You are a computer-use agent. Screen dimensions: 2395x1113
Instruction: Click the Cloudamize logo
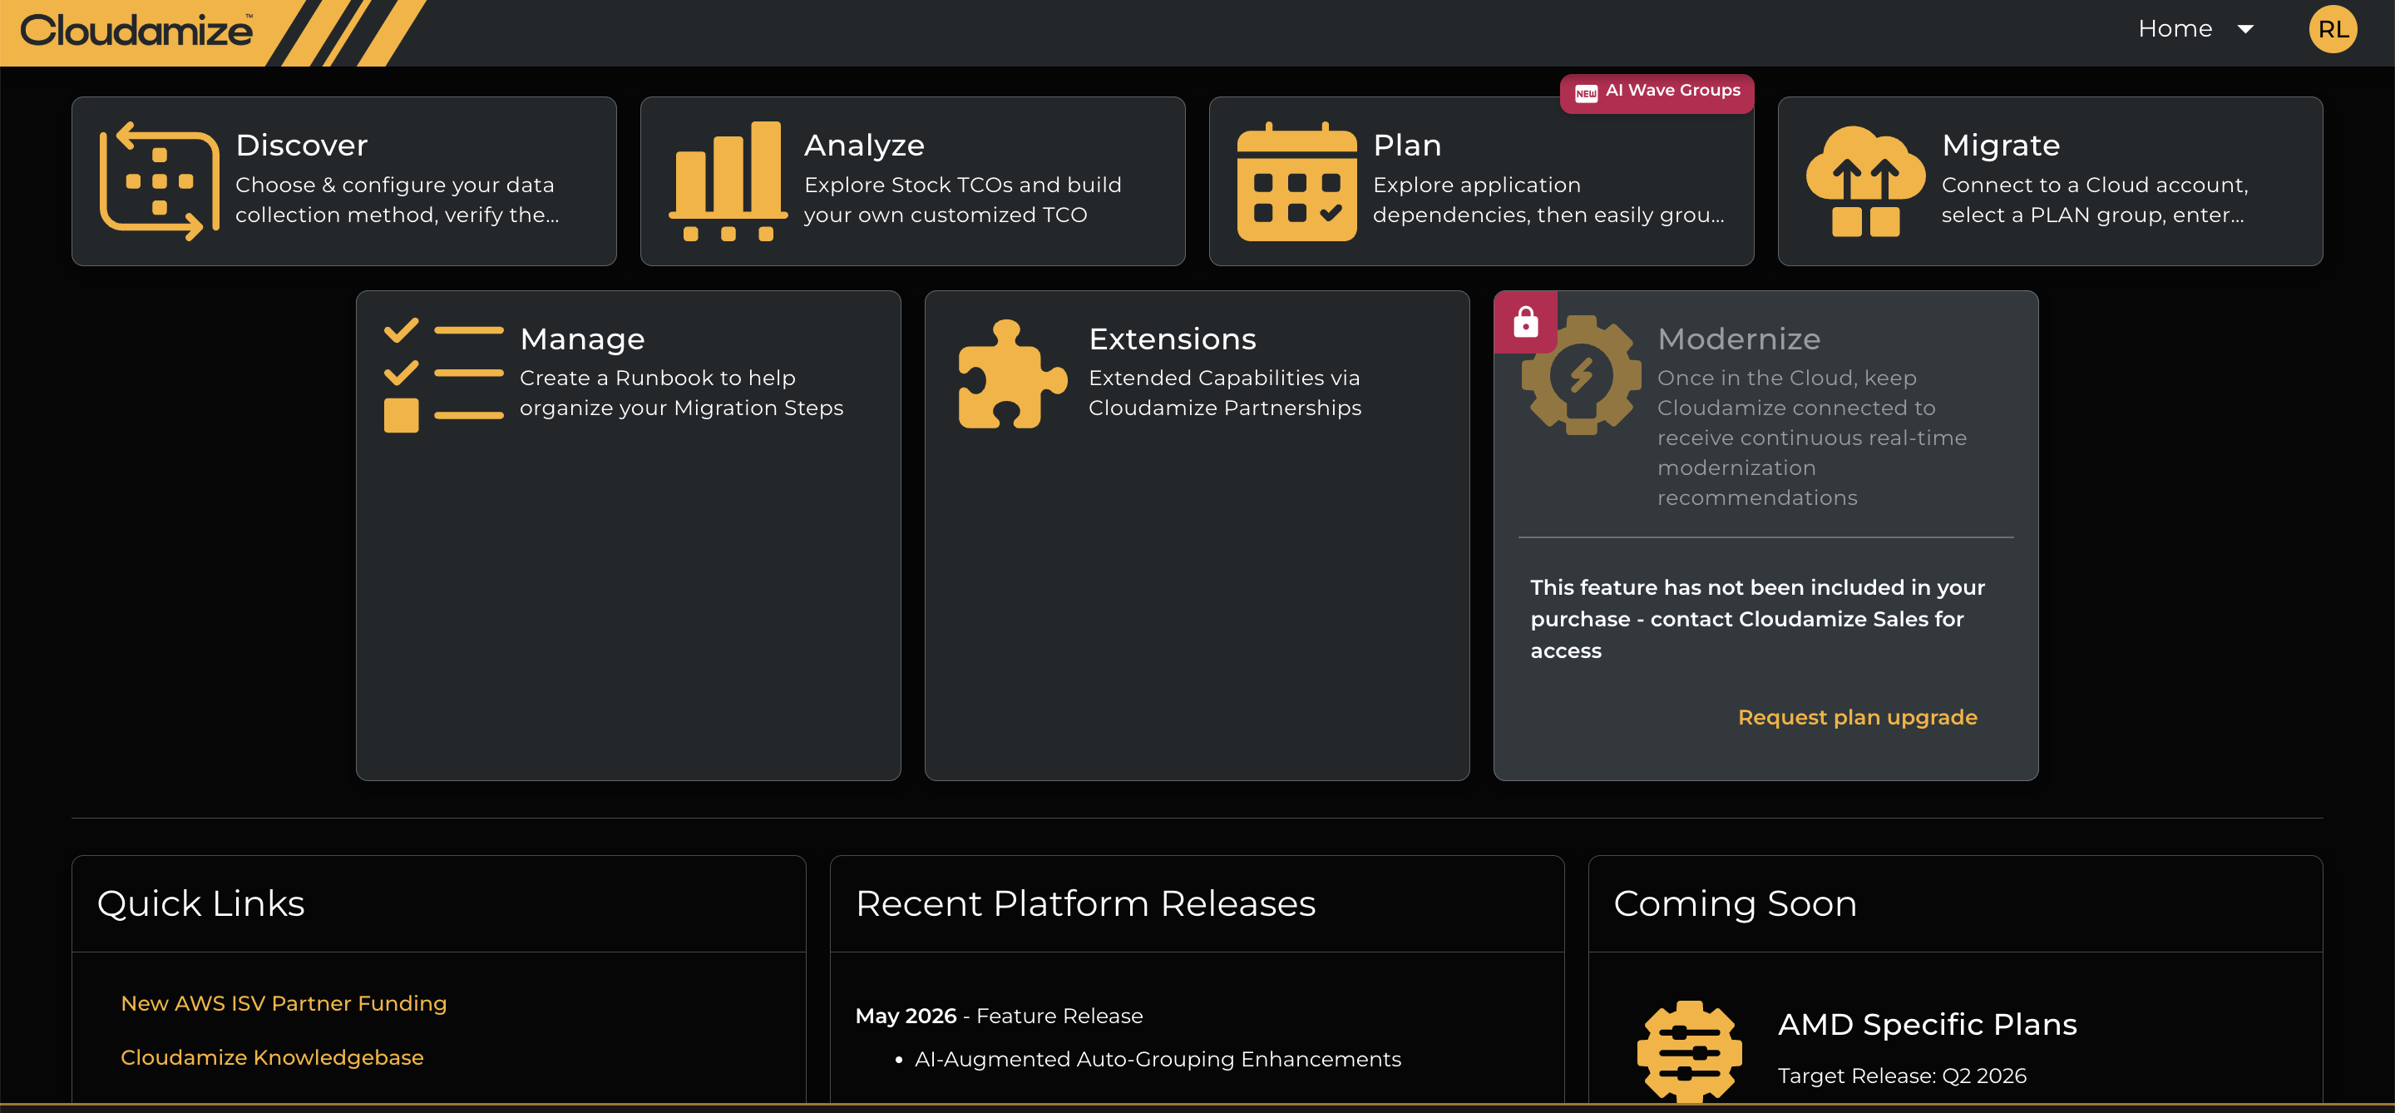(x=136, y=30)
